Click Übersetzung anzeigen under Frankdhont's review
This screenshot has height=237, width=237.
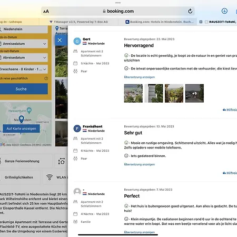140,164
